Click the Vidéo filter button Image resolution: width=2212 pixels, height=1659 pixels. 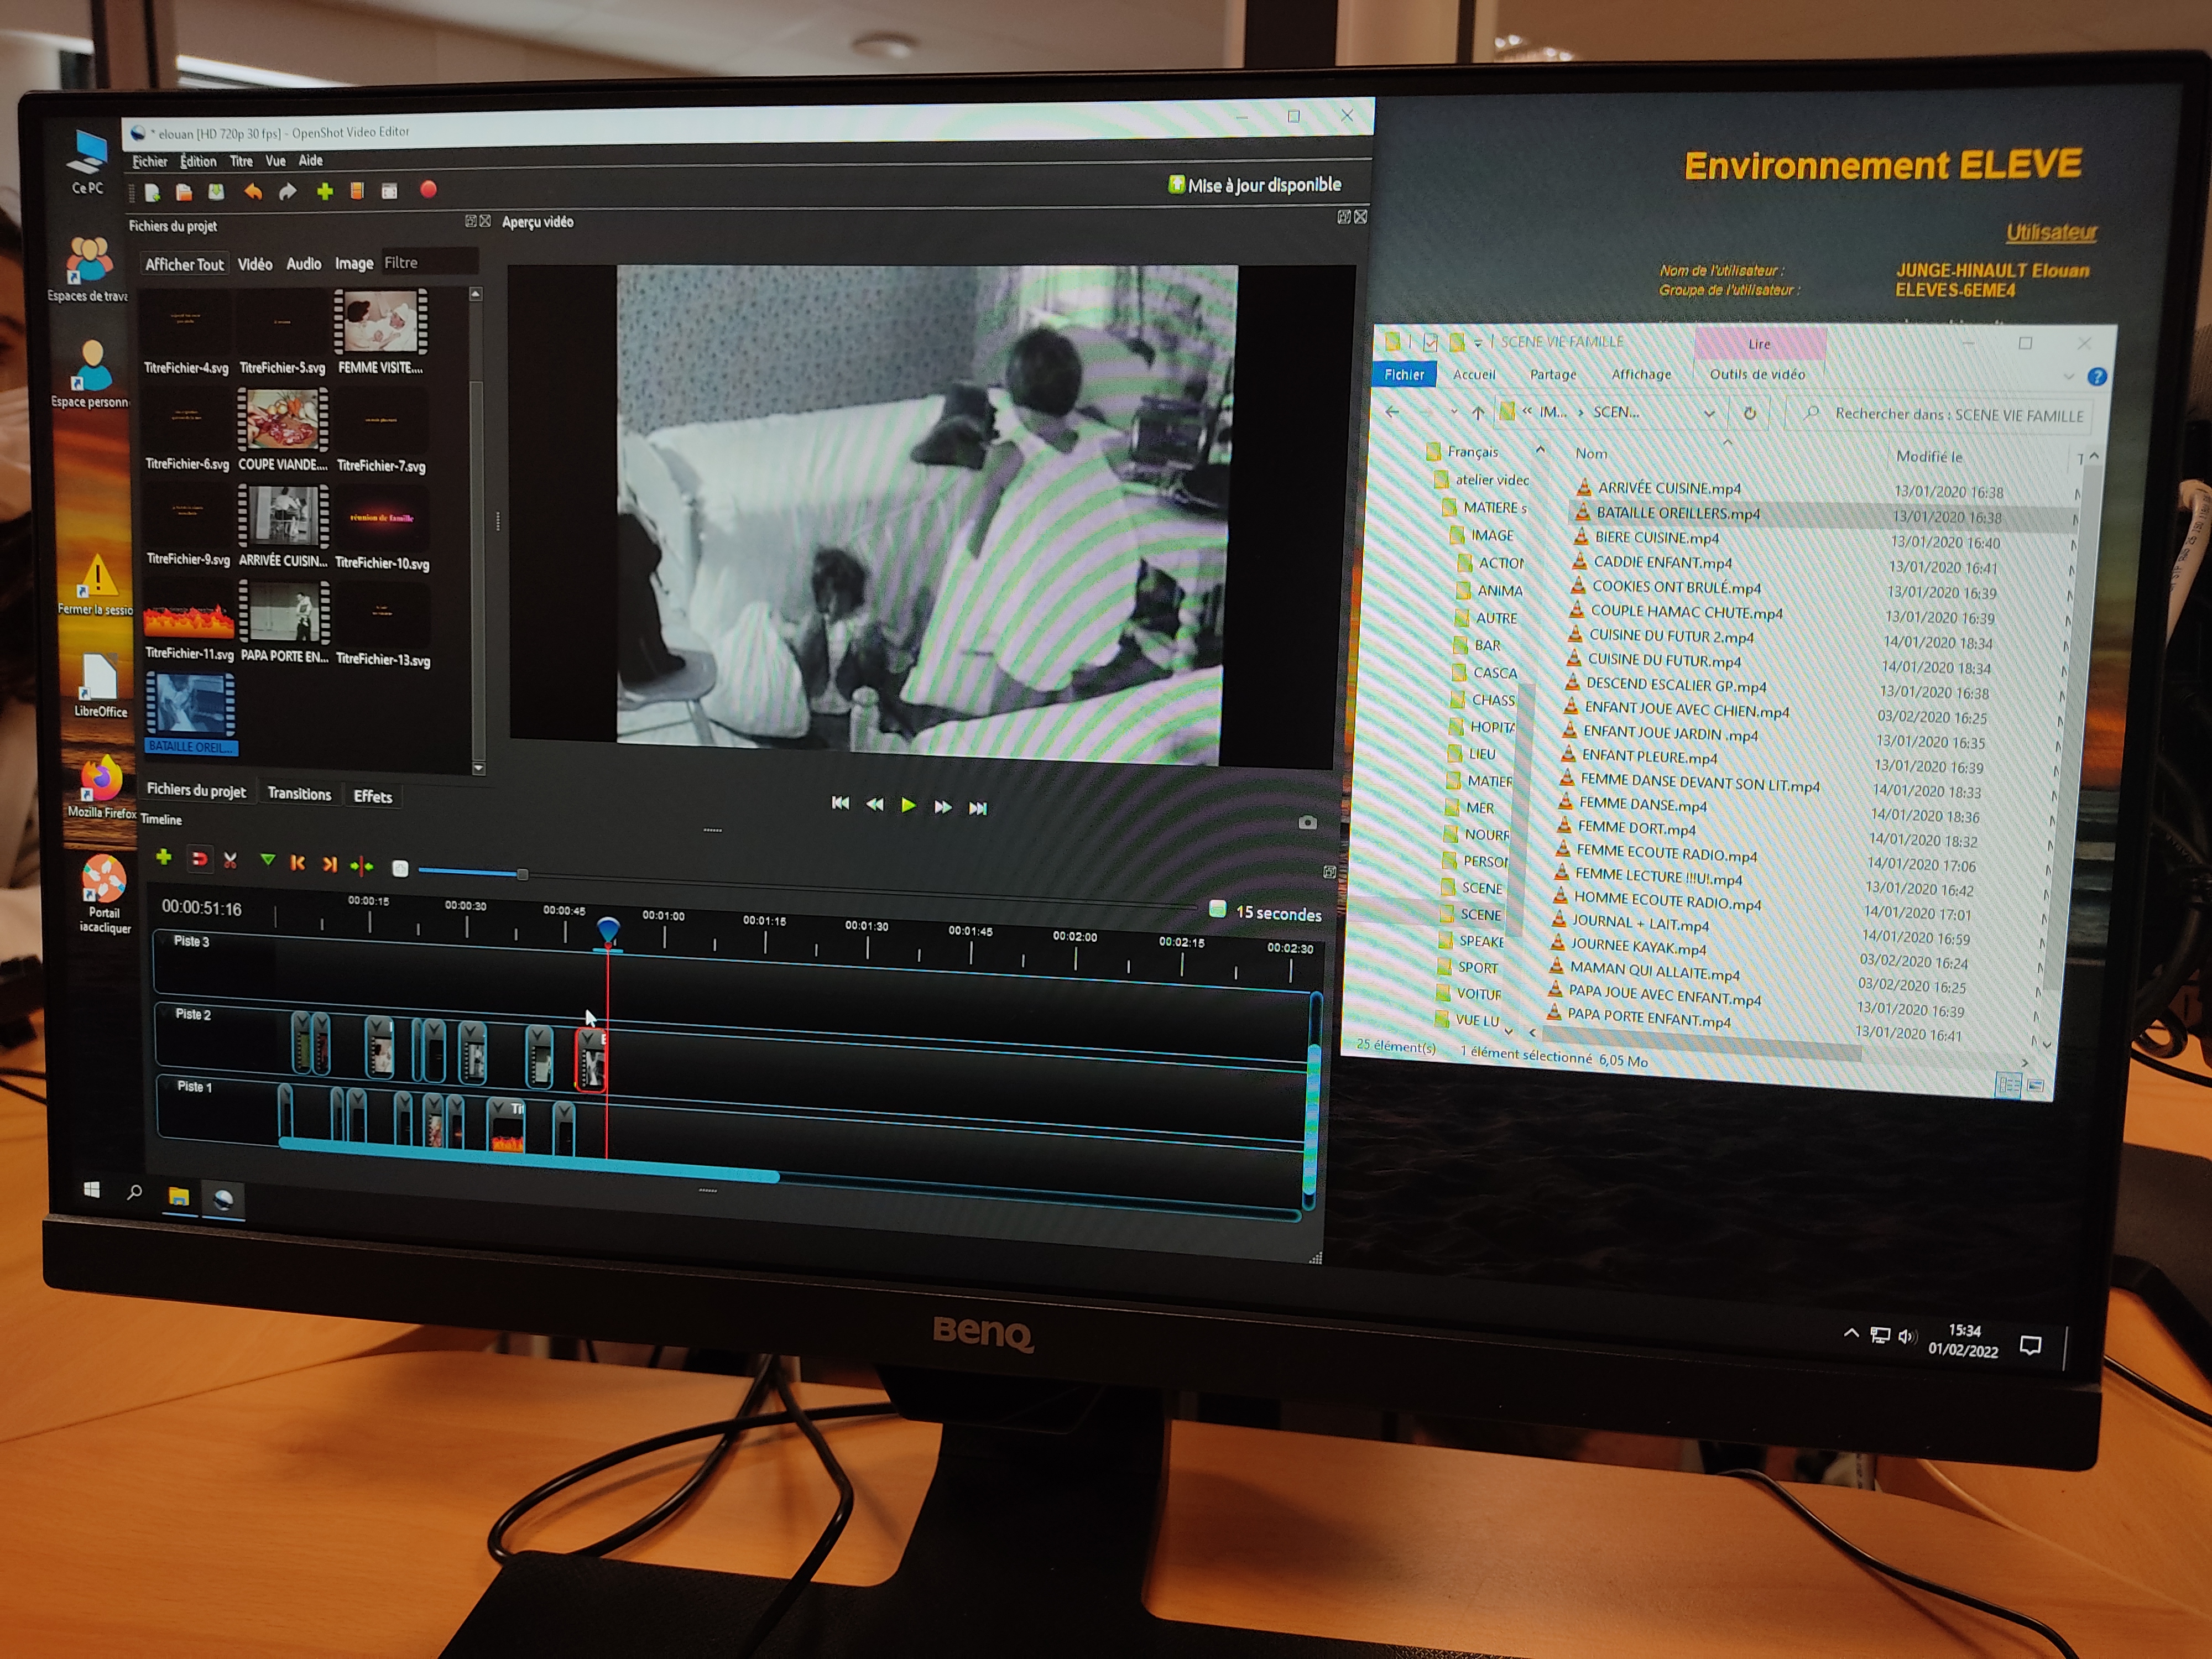(x=255, y=264)
